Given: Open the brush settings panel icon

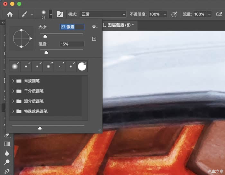Looking at the screenshot, I should pyautogui.click(x=60, y=14).
